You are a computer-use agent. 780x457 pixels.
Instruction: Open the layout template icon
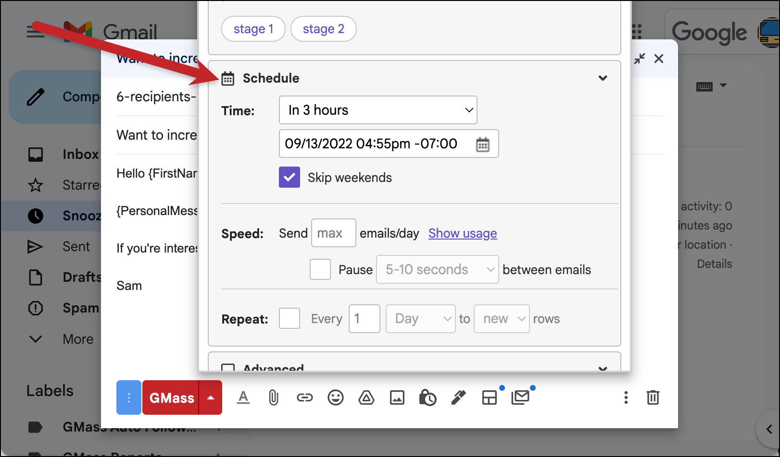(x=490, y=397)
